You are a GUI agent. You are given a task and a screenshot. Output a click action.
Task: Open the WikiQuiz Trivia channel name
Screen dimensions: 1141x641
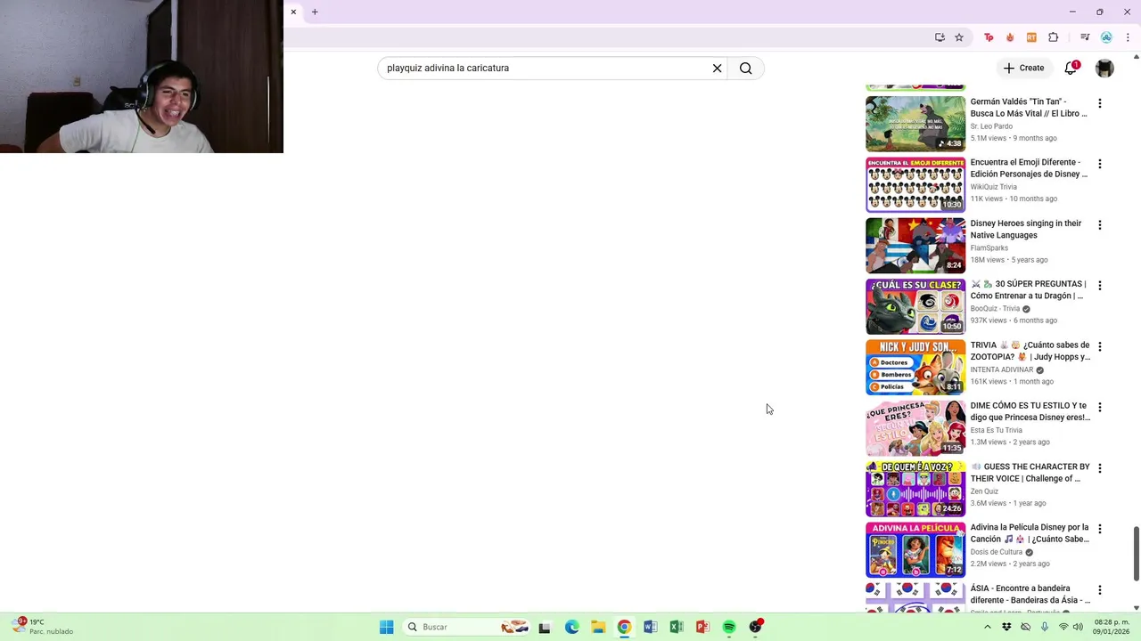(994, 187)
